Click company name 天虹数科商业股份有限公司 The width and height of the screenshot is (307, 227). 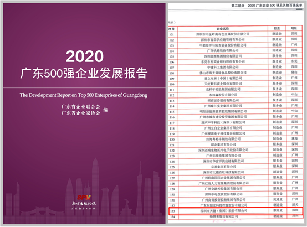223,84
